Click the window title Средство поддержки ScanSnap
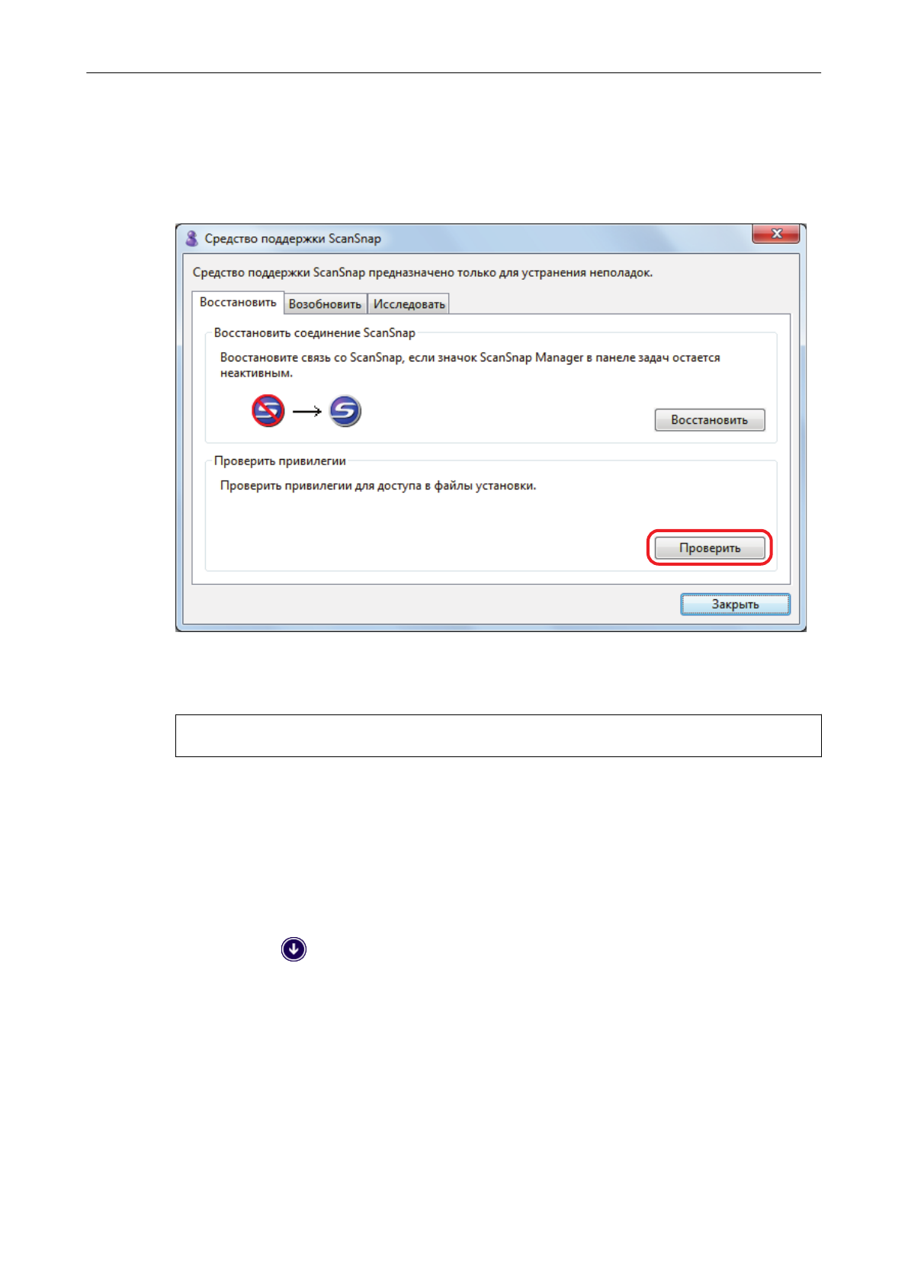Image resolution: width=908 pixels, height=1284 pixels. [x=293, y=239]
